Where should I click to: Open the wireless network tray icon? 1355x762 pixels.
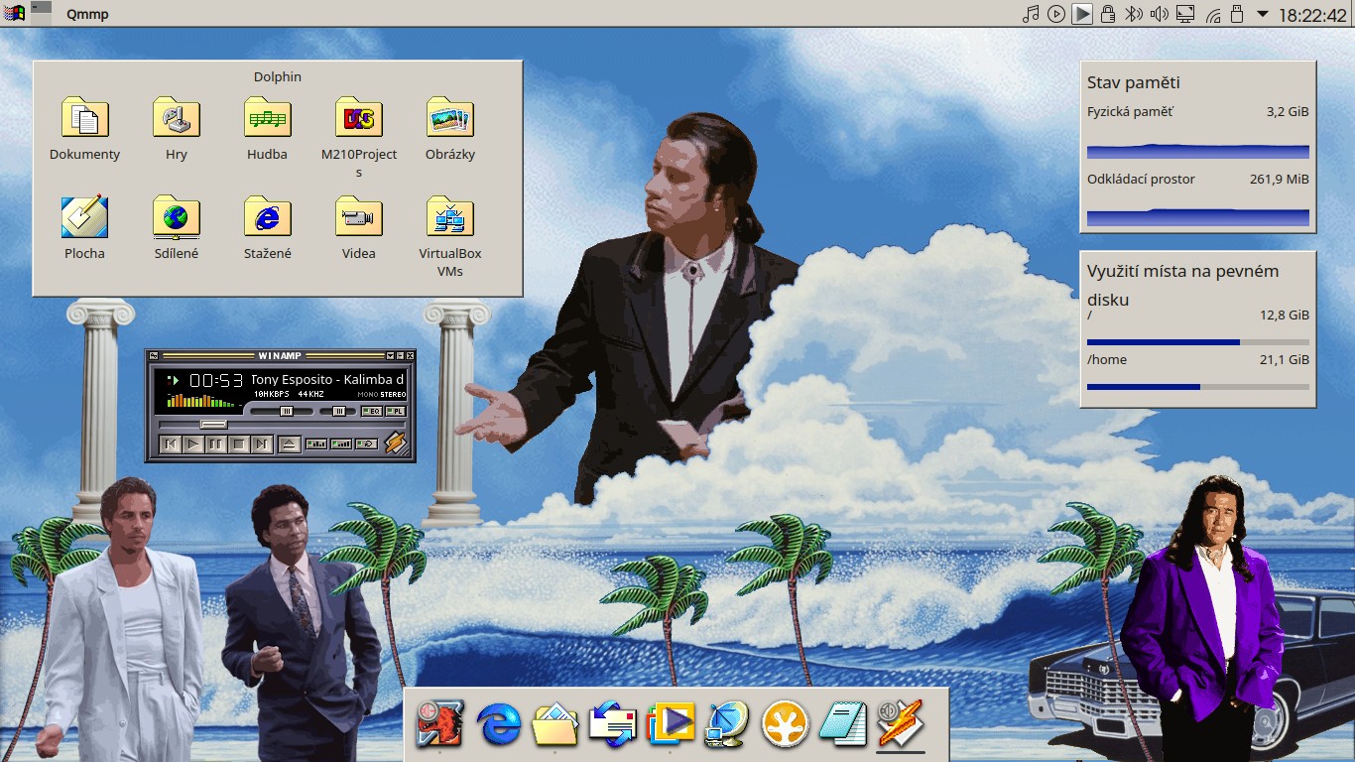click(x=1211, y=14)
